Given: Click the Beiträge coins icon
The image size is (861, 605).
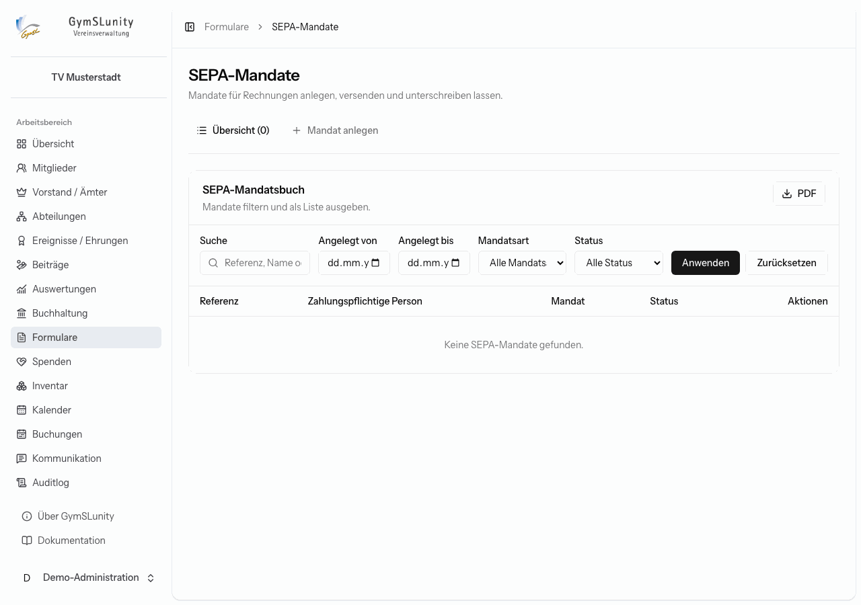Looking at the screenshot, I should pos(22,265).
